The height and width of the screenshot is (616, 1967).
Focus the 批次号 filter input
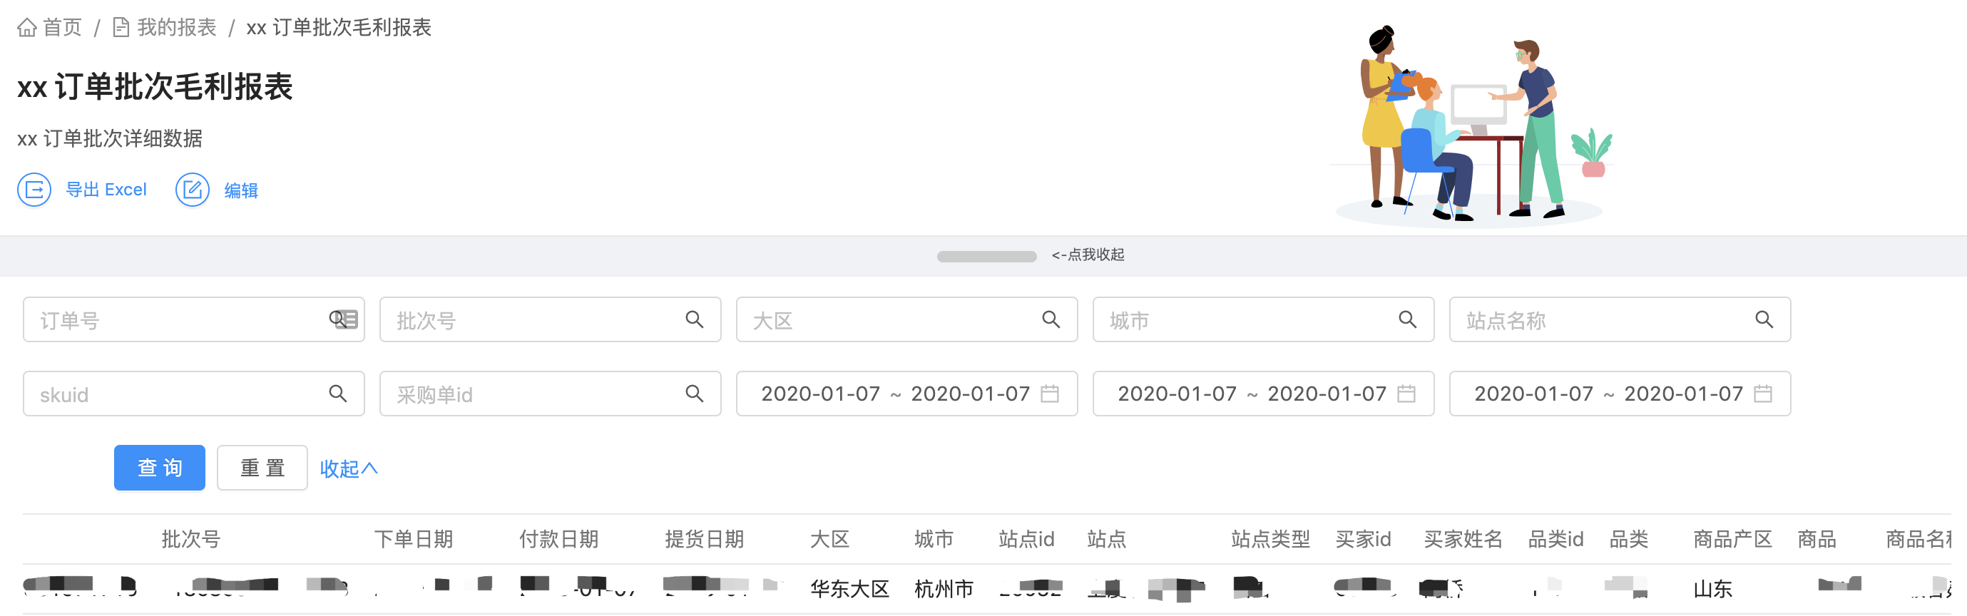550,320
